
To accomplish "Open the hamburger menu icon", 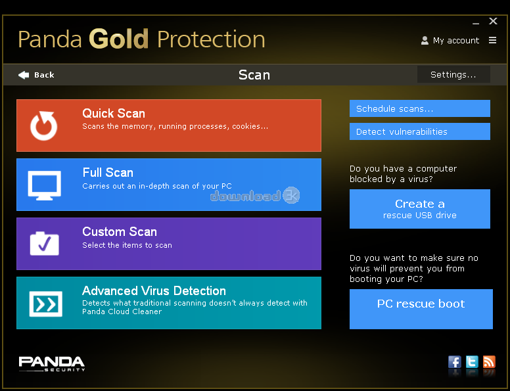I will 492,40.
